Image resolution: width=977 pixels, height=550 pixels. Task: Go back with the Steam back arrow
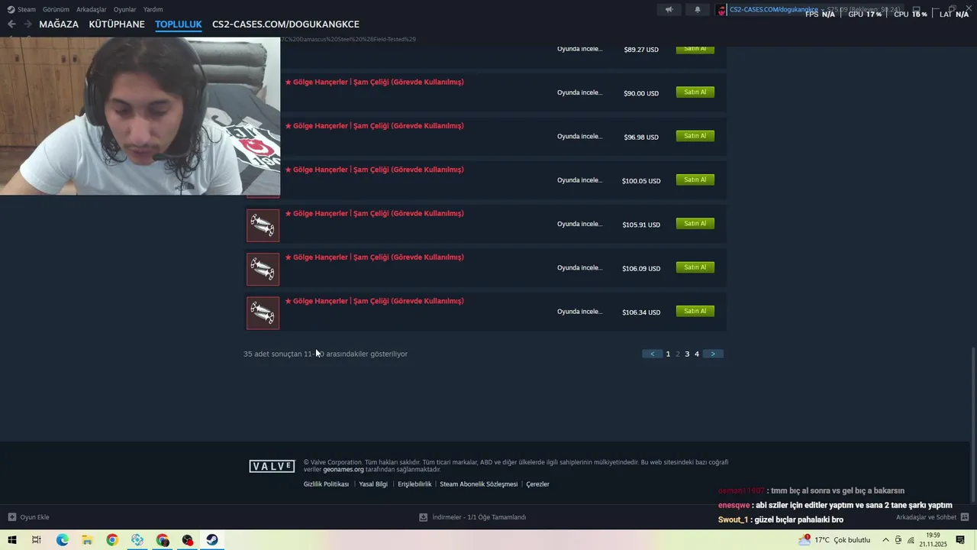[11, 24]
